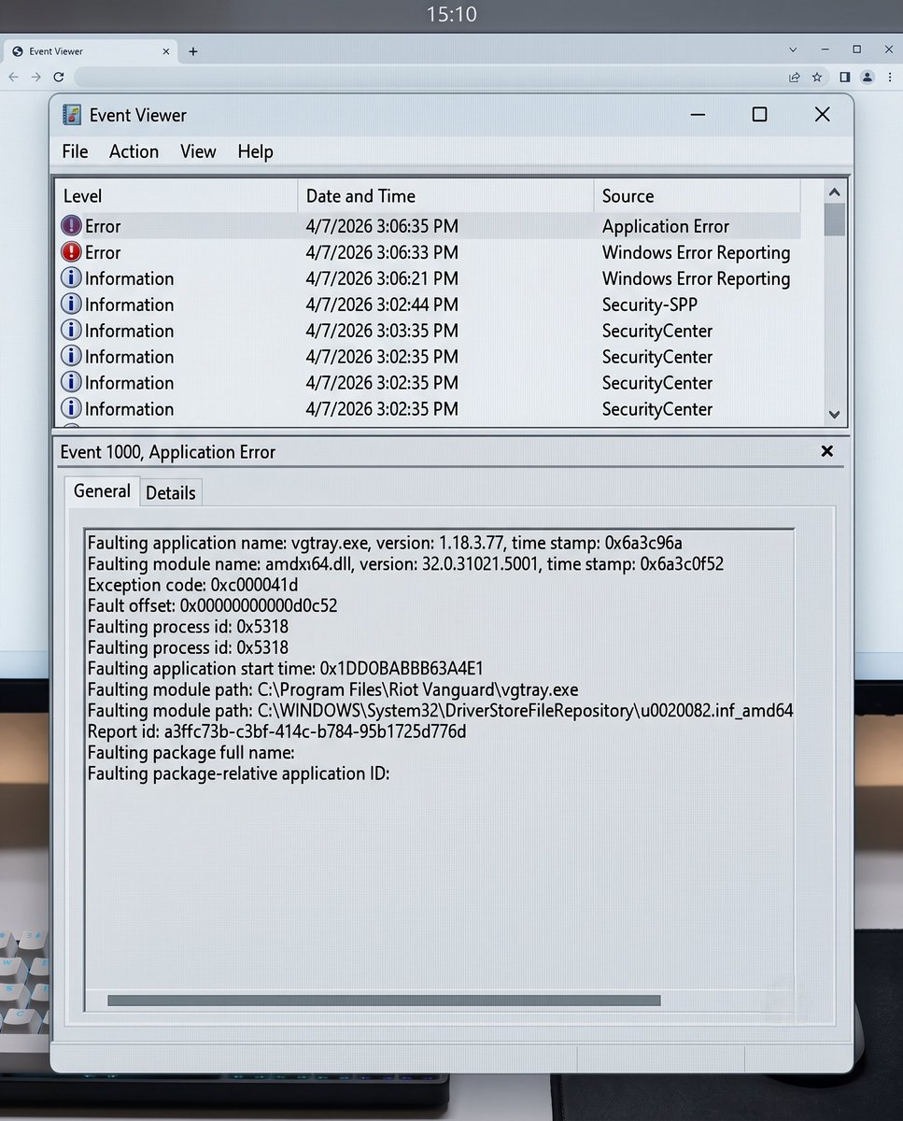Click info icon of 3:03:35 PM row
Screen dimensions: 903x1121
tap(72, 331)
